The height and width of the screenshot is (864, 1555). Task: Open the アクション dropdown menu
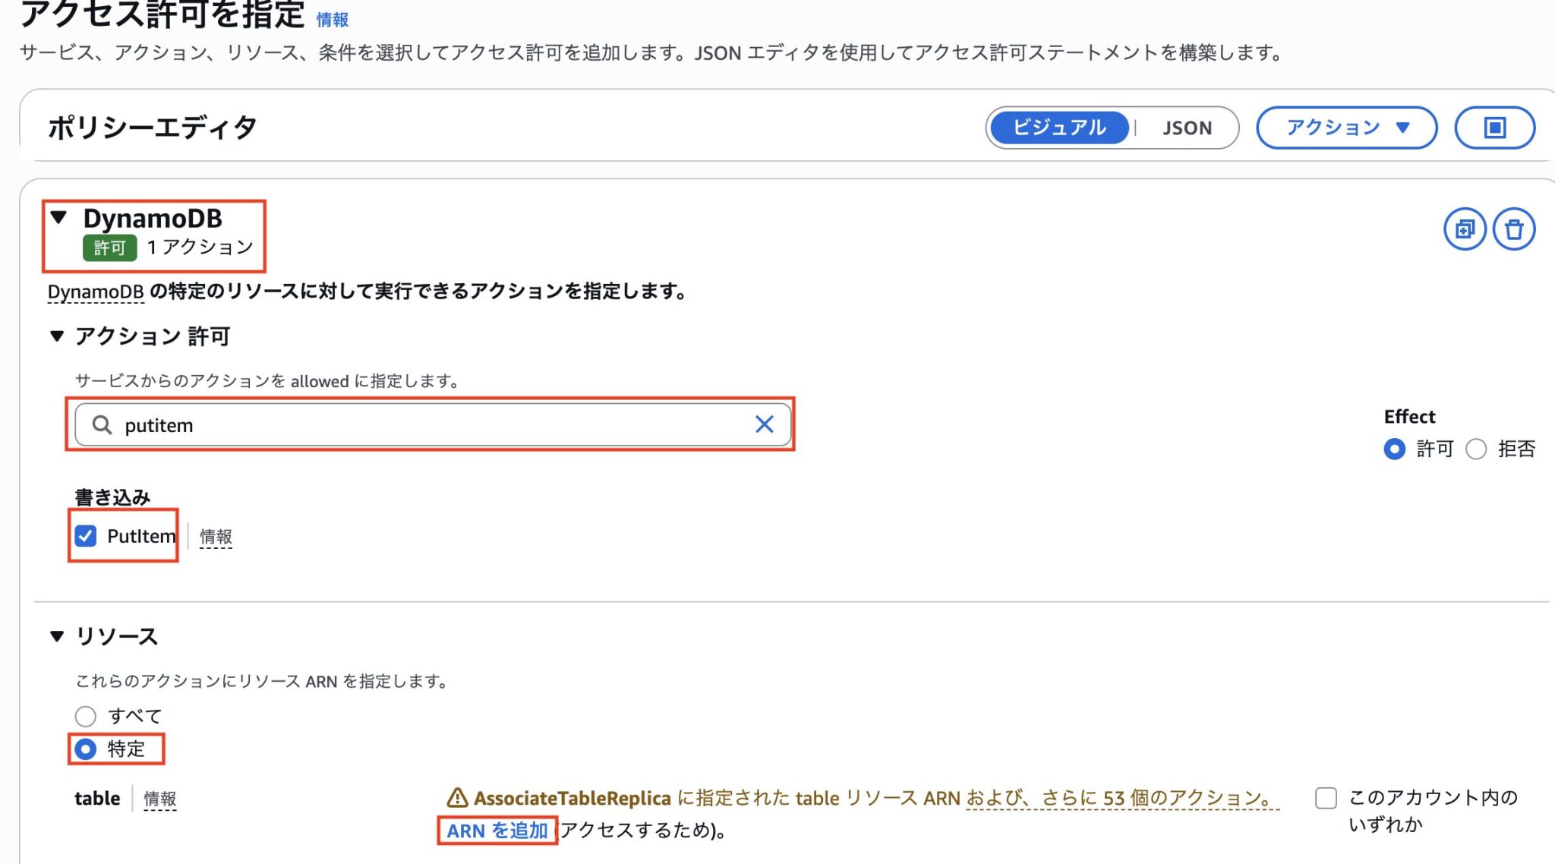1346,128
